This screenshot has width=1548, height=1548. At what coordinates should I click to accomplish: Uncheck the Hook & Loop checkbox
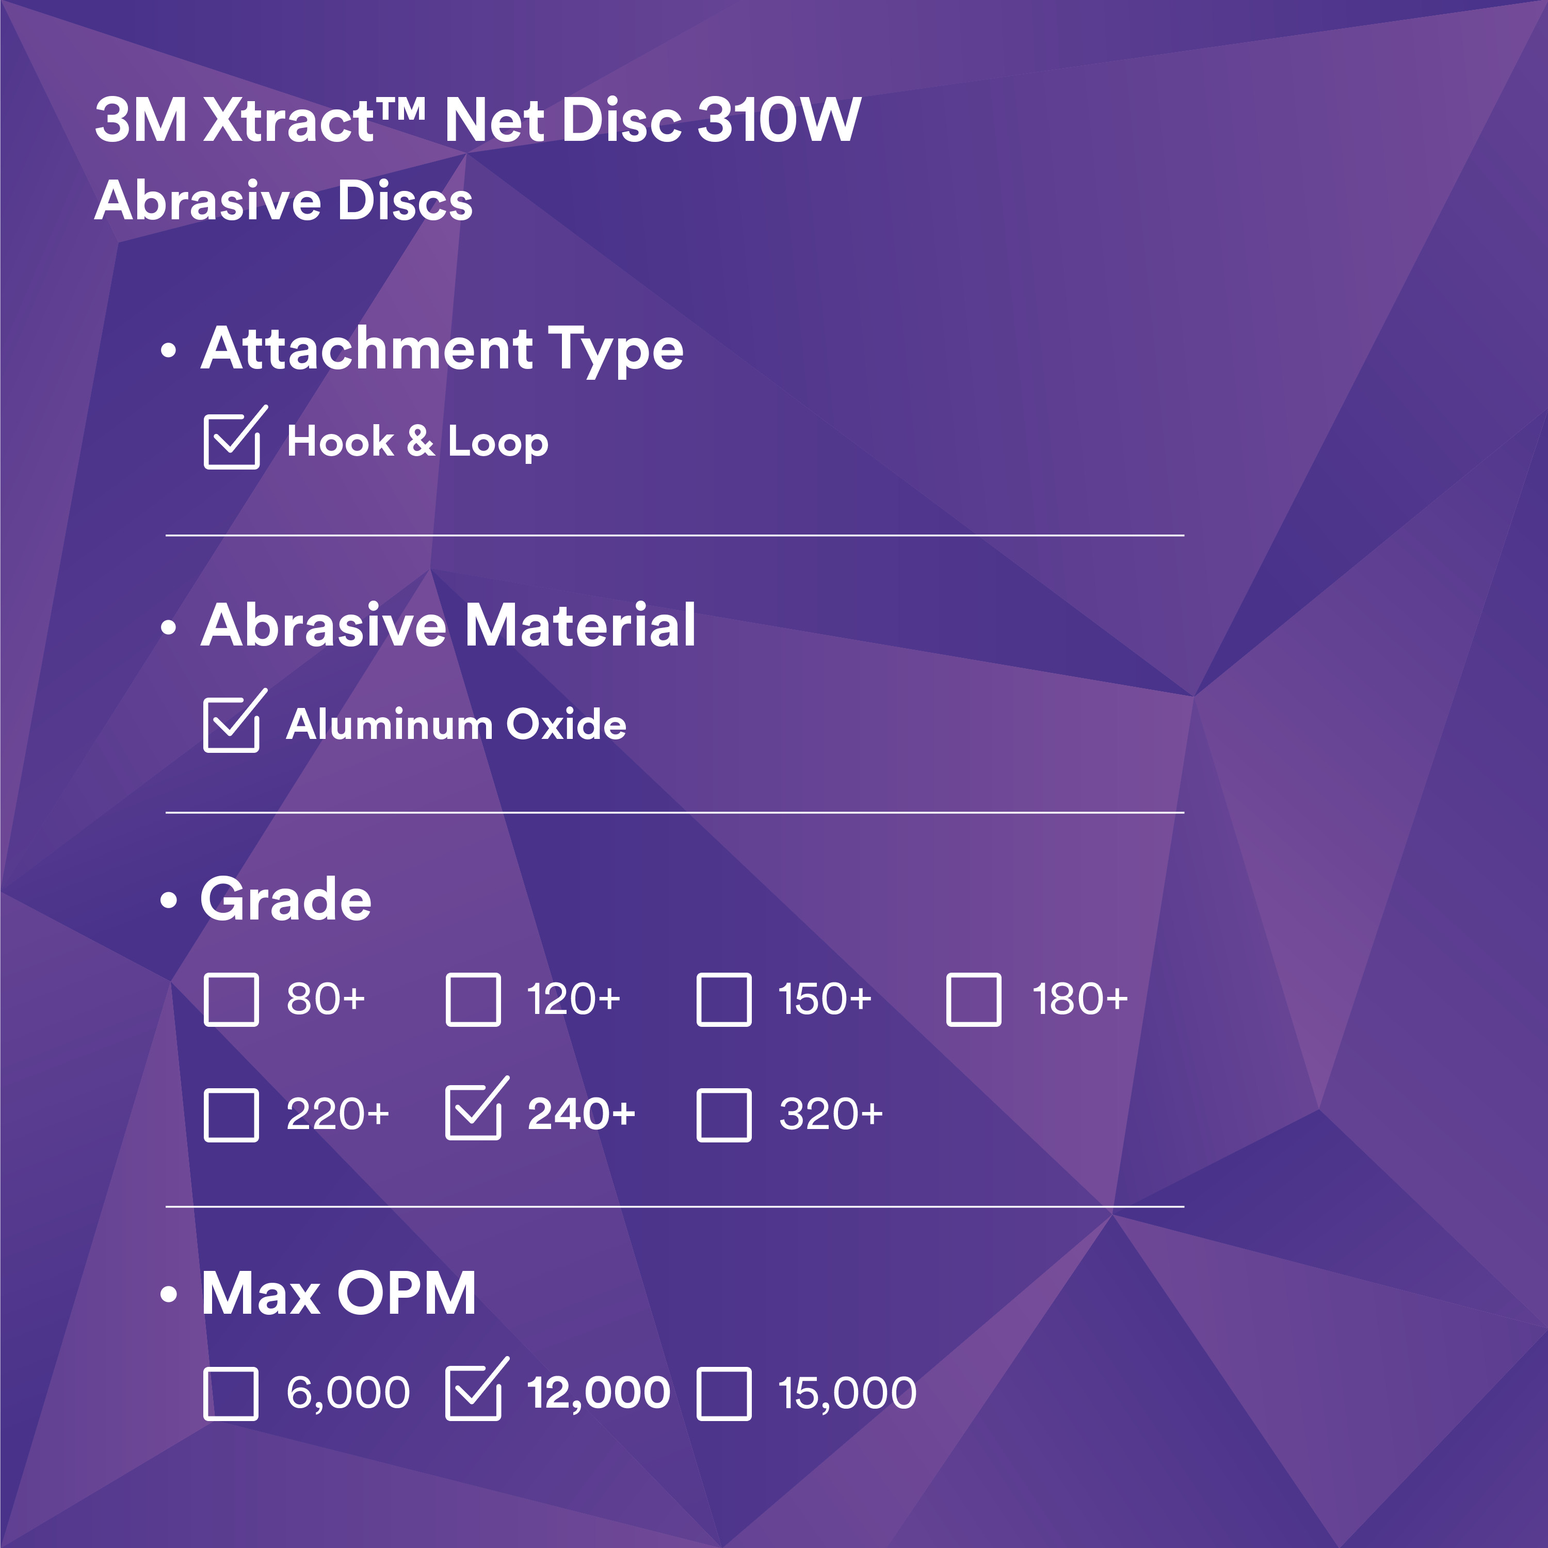[231, 442]
